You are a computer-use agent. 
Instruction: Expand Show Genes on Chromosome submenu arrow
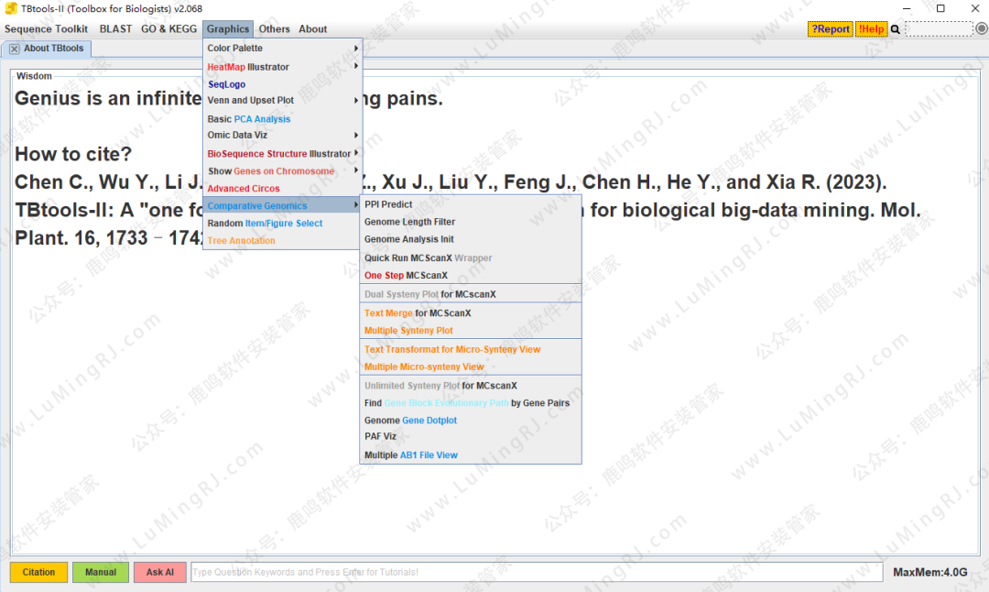coord(356,170)
